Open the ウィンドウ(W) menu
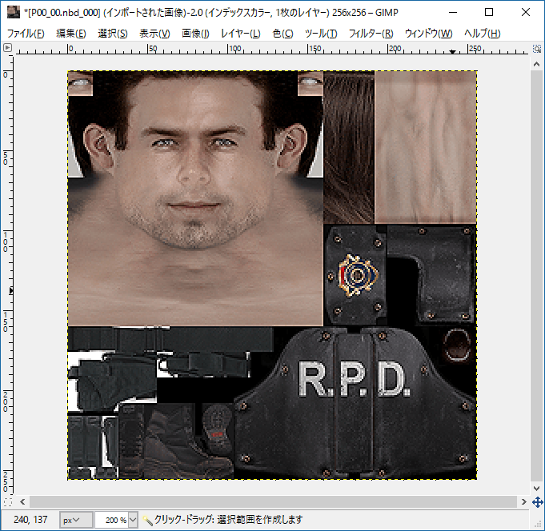Viewport: 545px width, 531px height. pos(429,34)
